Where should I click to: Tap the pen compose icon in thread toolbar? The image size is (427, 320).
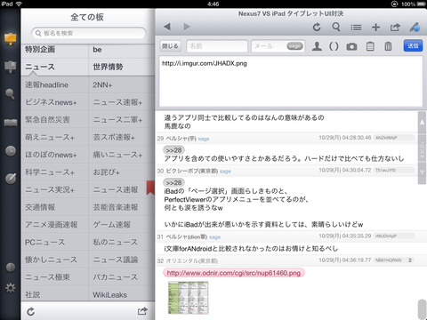[415, 27]
